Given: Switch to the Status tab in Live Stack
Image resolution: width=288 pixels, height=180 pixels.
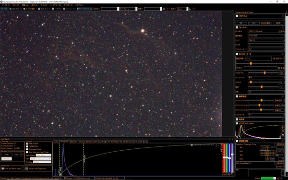Looking at the screenshot, I should [56, 142].
